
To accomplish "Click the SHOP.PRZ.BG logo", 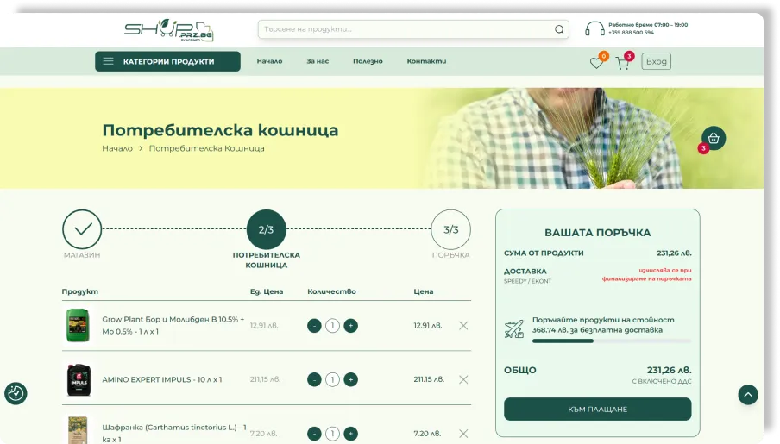I will pos(168,30).
